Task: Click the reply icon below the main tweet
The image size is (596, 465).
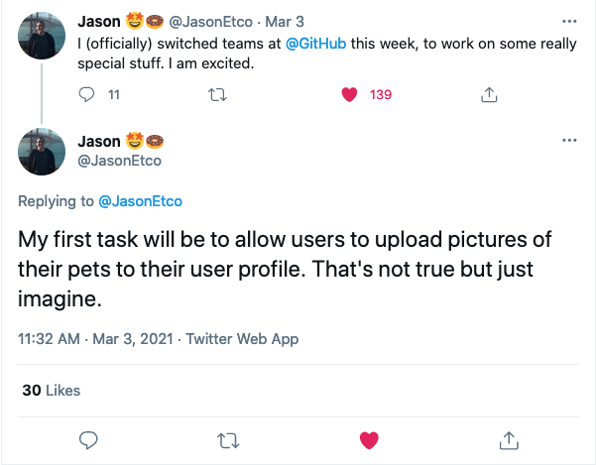Action: point(88,440)
